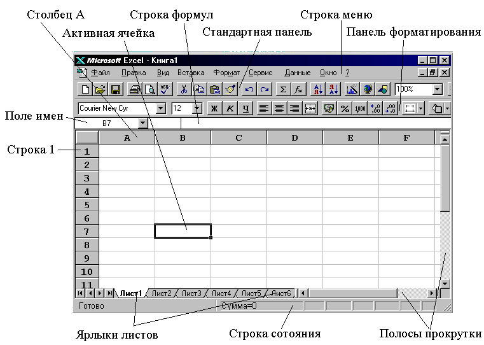This screenshot has width=484, height=345.
Task: Switch to the Лист4 sheet tab
Action: [221, 293]
